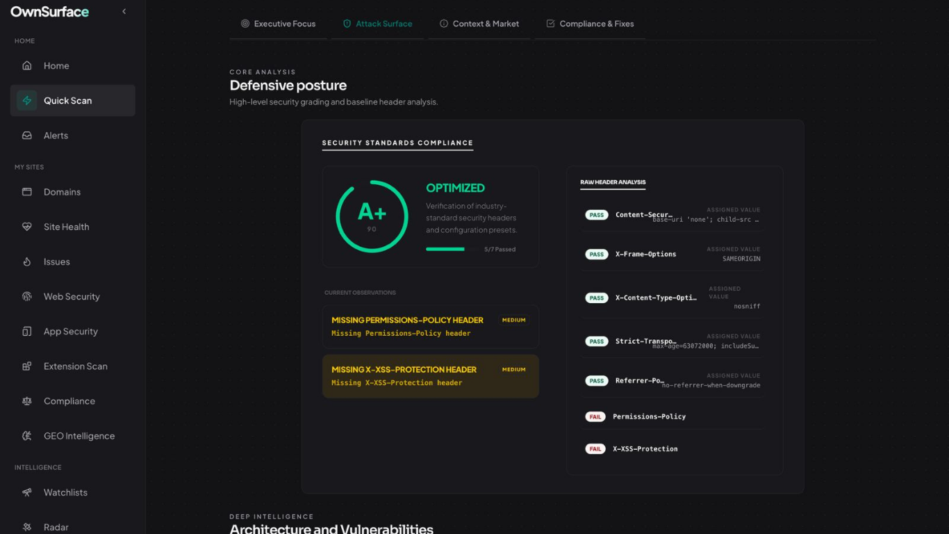Viewport: 949px width, 534px height.
Task: Click the Alerts inbox icon
Action: (x=27, y=136)
